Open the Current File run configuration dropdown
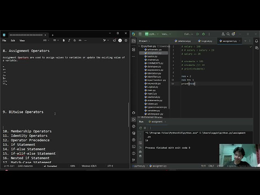The width and height of the screenshot is (260, 195). 188,34
